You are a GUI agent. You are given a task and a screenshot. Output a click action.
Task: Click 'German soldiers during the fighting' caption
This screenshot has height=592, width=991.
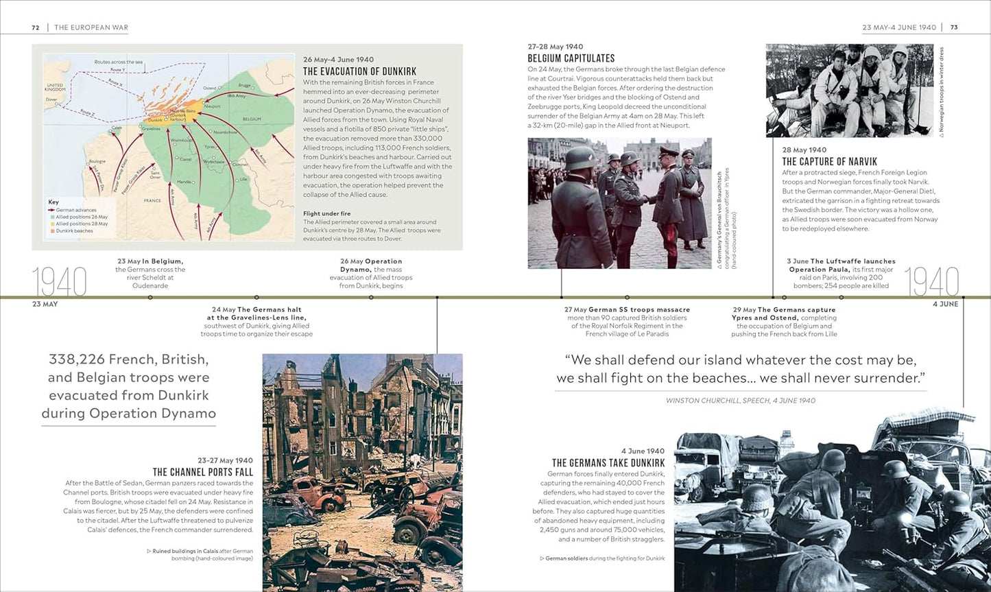pyautogui.click(x=603, y=558)
